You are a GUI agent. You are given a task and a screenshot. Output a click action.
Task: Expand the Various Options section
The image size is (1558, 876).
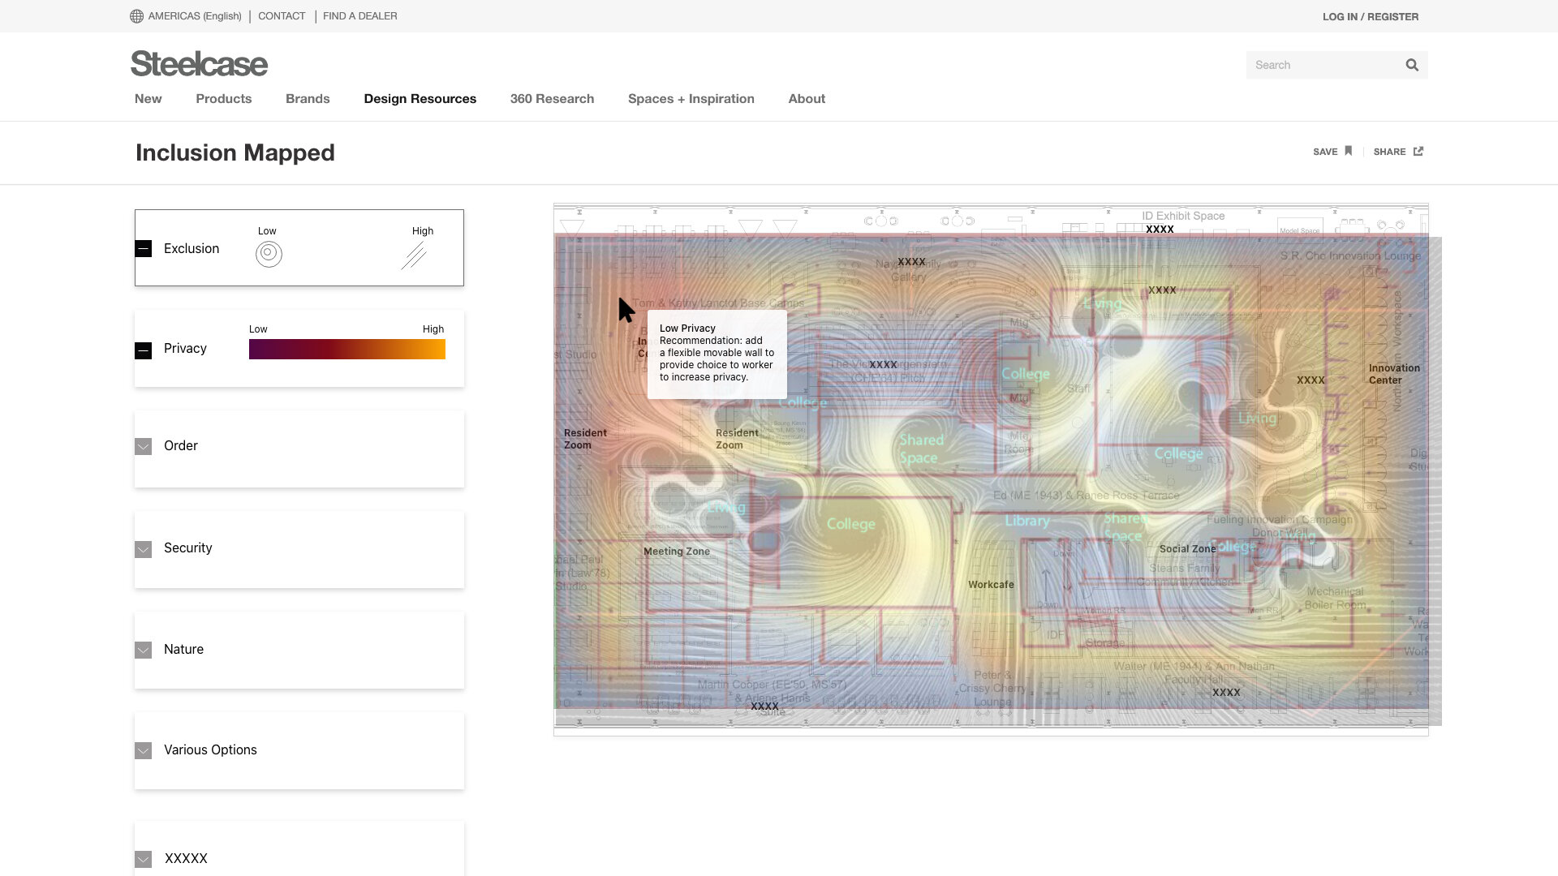point(144,751)
